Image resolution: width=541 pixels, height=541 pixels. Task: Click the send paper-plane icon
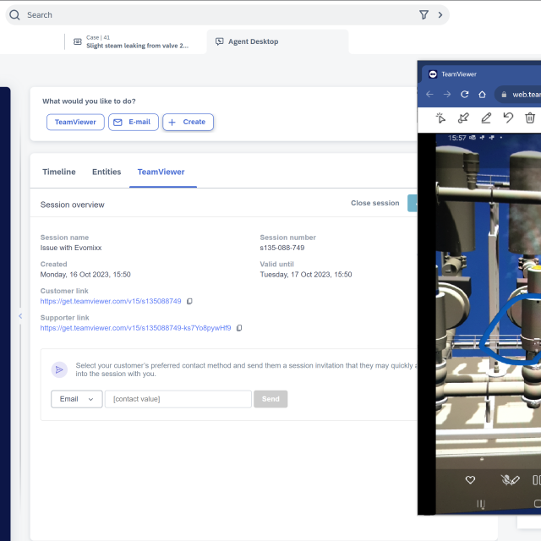[x=59, y=370]
